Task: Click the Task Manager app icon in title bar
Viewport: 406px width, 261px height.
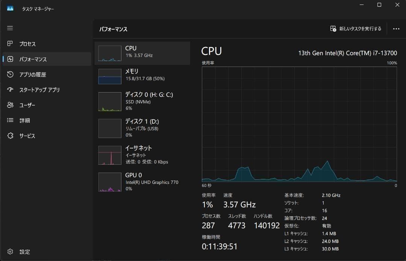Action: [x=10, y=9]
